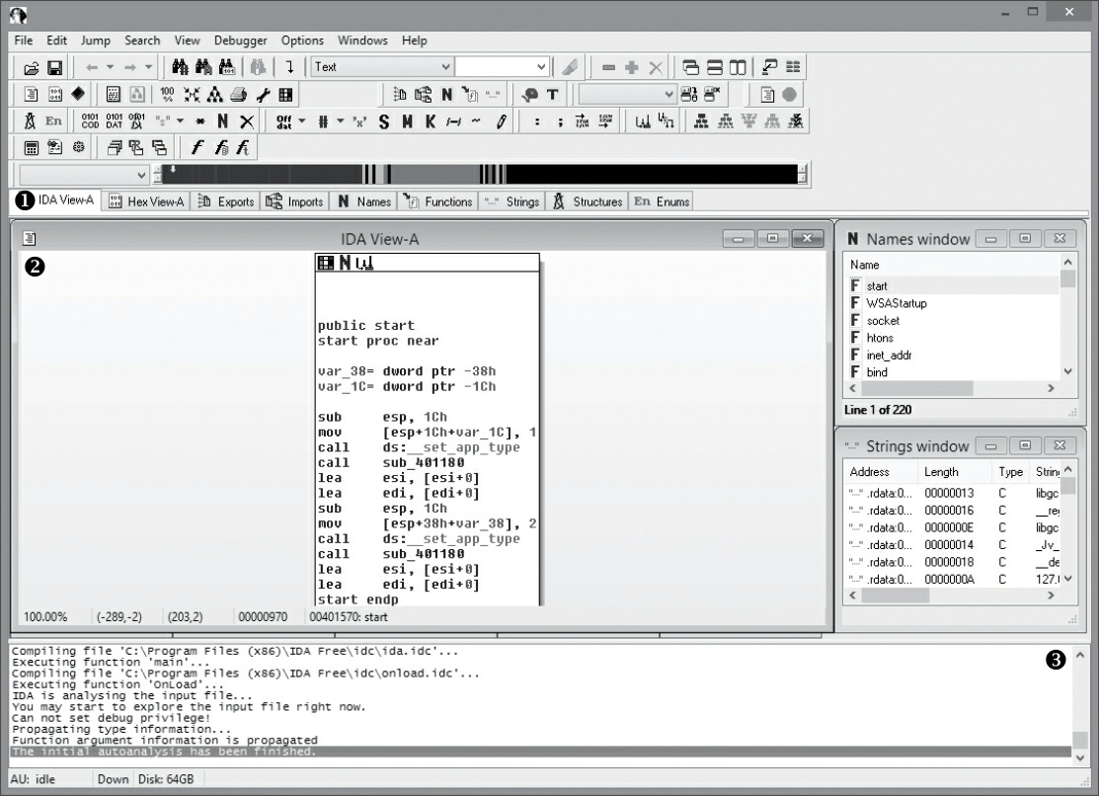Click the forward navigation arrow
This screenshot has width=1099, height=796.
pos(129,67)
